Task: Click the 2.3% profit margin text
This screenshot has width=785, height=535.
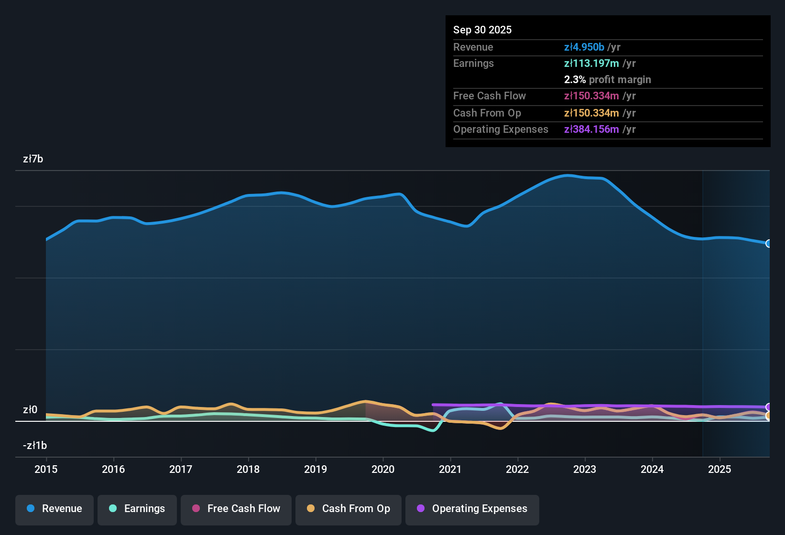Action: (x=608, y=80)
